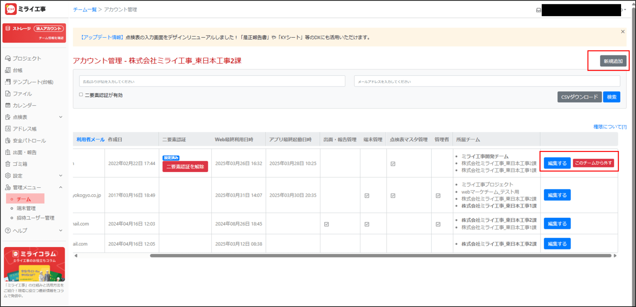This screenshot has width=636, height=307.
Task: Focus the メールアドレス search field
Action: 487,81
